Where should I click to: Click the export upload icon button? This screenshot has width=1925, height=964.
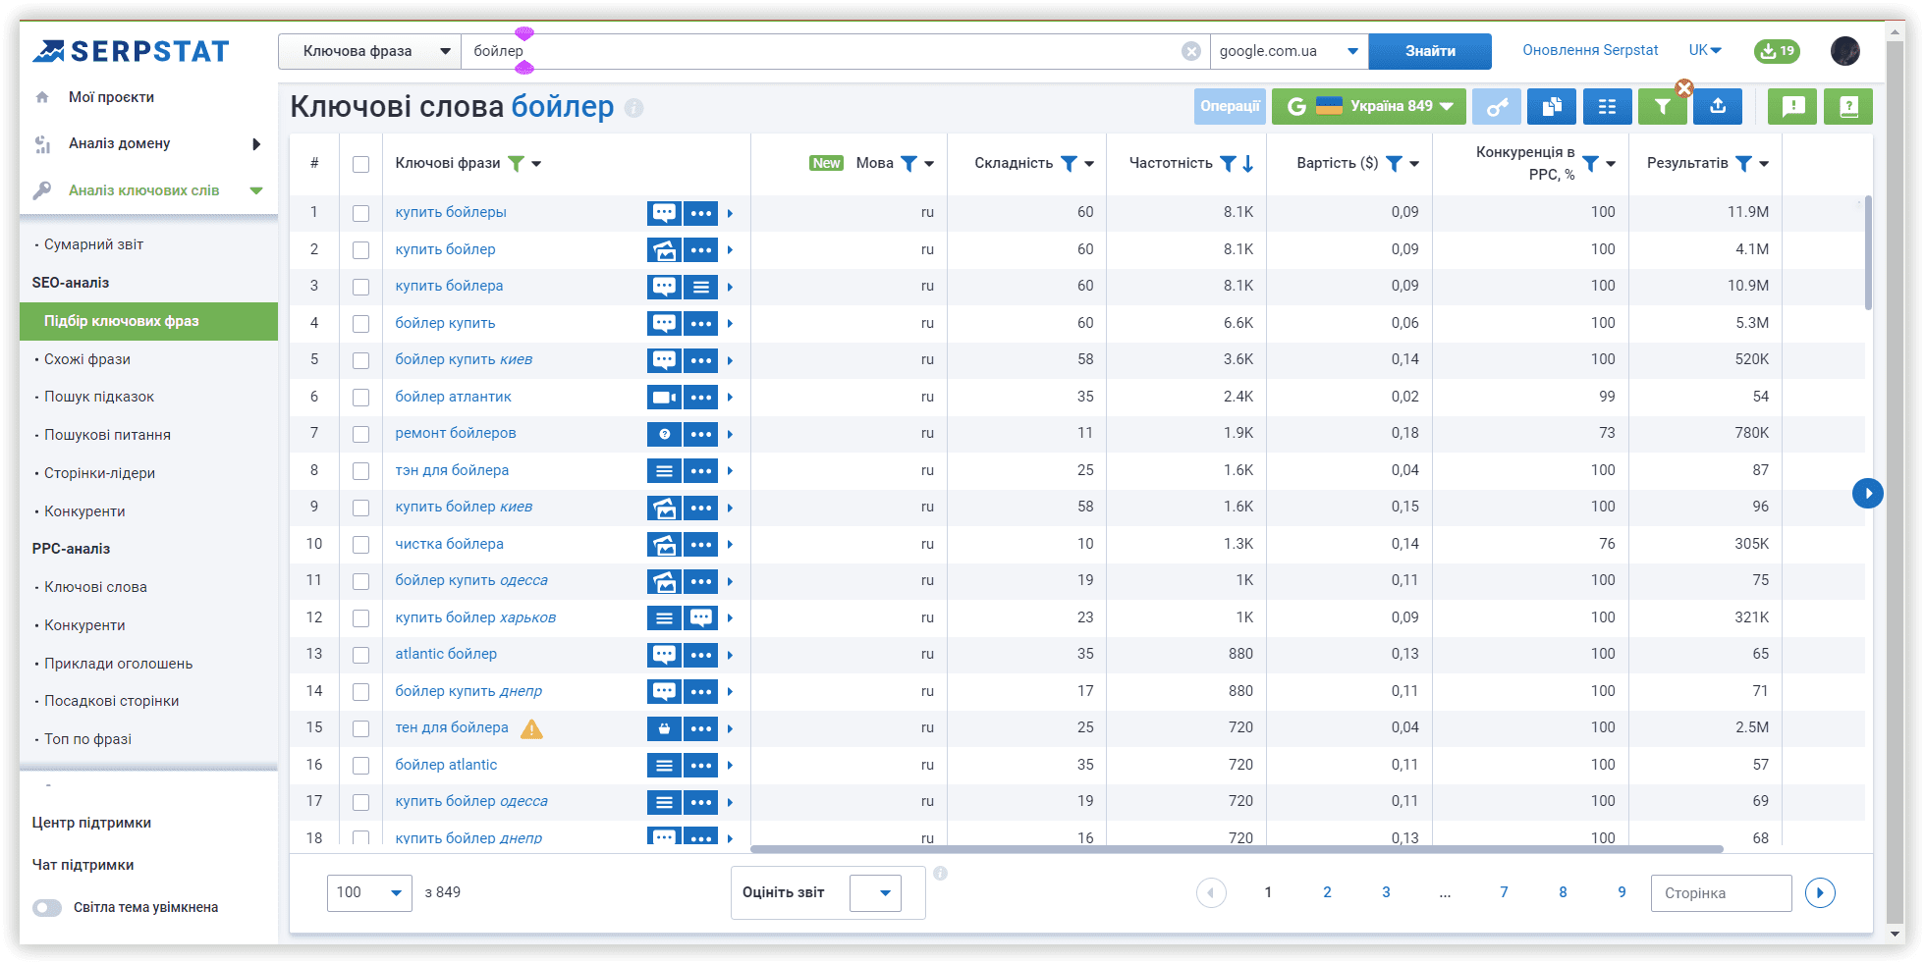click(x=1718, y=106)
